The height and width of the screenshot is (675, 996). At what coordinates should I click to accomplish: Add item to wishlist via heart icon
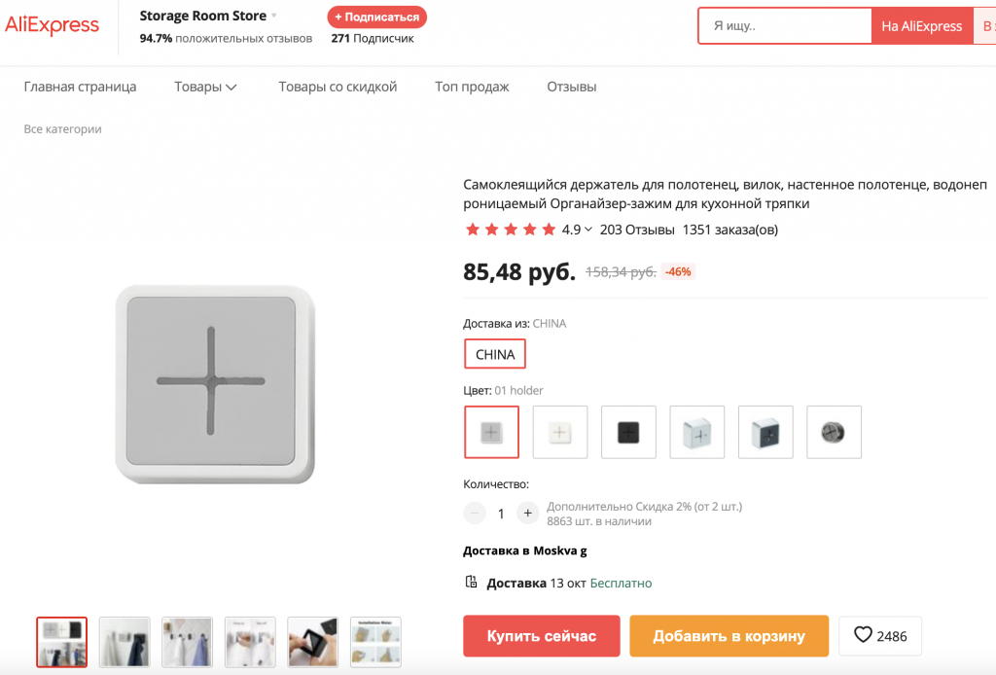(863, 635)
